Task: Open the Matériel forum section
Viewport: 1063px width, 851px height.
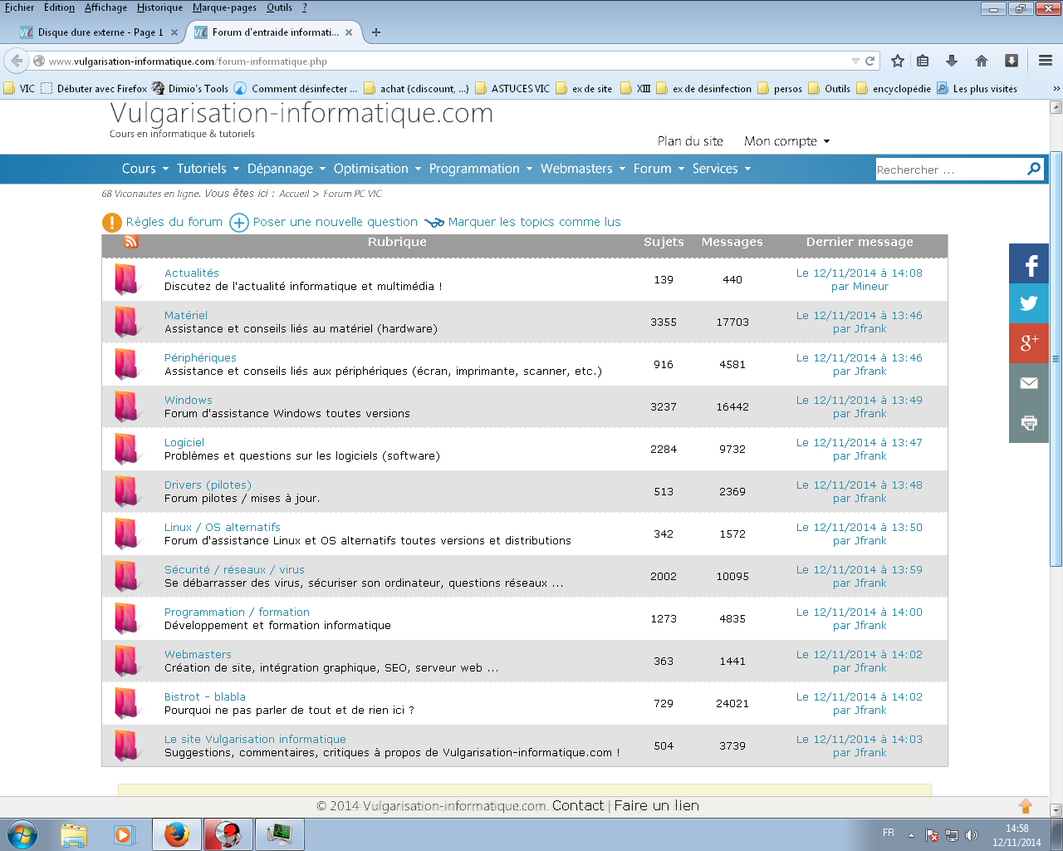Action: [186, 315]
